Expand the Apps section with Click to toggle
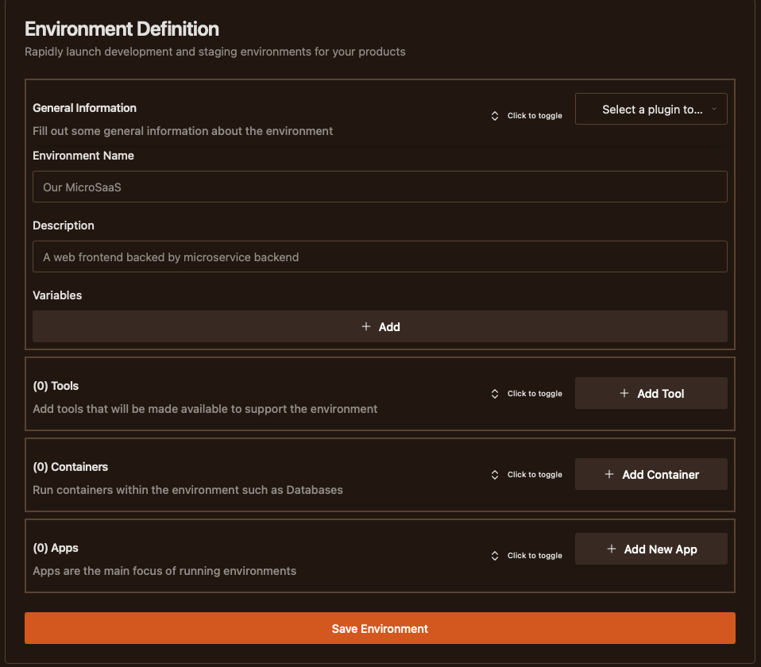761x667 pixels. (534, 555)
